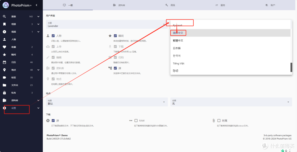Open Places via the map pin icon
The width and height of the screenshot is (297, 152).
pos(4,70)
